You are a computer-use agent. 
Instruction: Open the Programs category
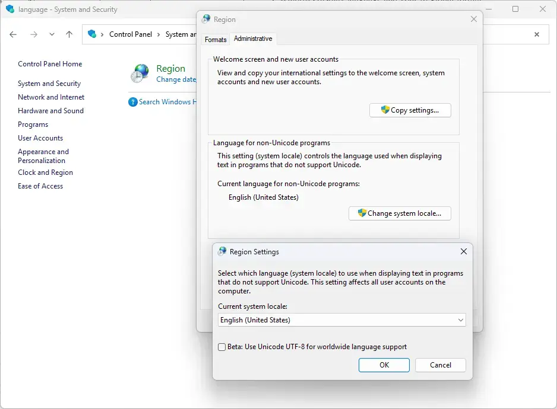tap(33, 124)
